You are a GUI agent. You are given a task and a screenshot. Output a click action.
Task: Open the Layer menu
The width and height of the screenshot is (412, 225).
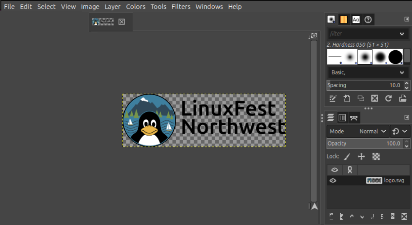(113, 7)
